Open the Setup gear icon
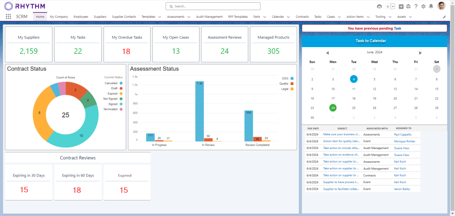Image resolution: width=455 pixels, height=216 pixels. [x=423, y=6]
